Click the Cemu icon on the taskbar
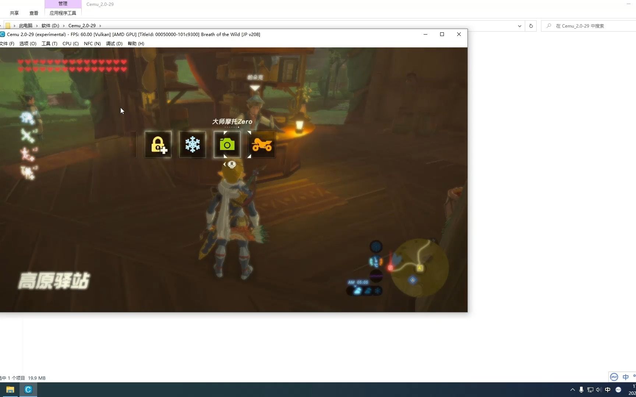This screenshot has height=397, width=636. (28, 389)
